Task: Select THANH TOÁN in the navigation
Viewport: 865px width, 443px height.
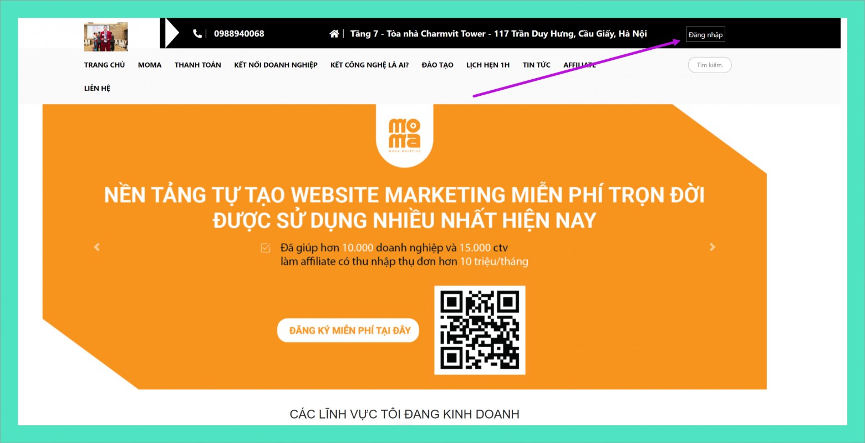Action: 197,65
